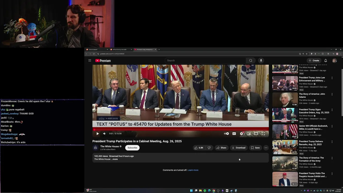Open Formation of the Army thumbnail

coord(285,163)
